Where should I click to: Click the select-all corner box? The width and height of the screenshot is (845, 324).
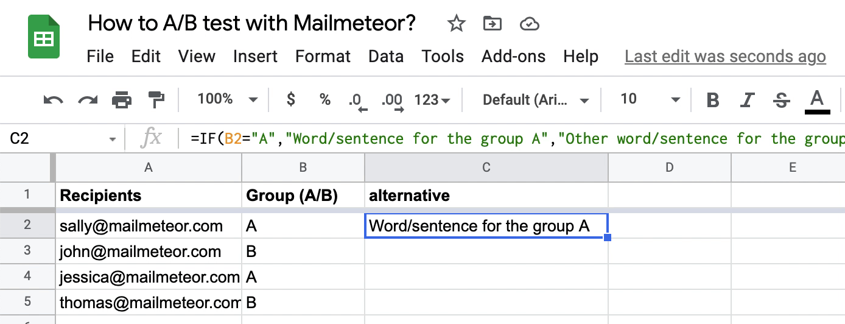pyautogui.click(x=27, y=167)
